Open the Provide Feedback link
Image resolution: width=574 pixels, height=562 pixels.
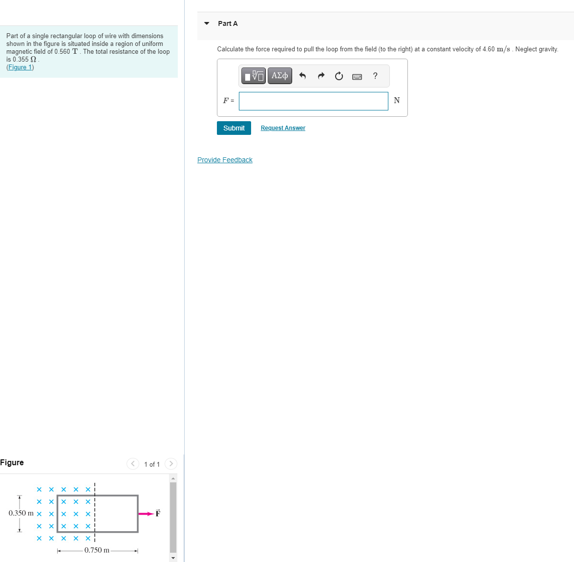click(225, 160)
